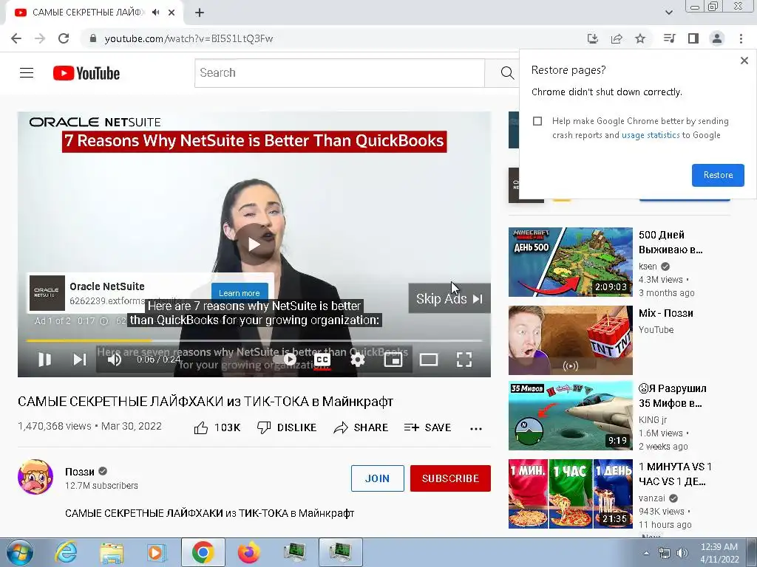Close the current browser tab
Viewport: 757px width, 567px height.
pos(172,13)
